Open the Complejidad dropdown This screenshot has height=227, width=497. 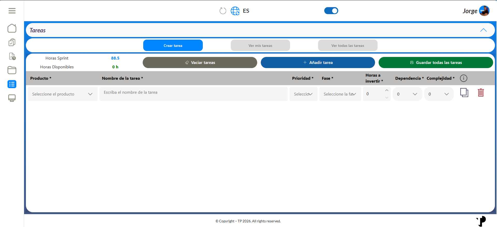point(439,94)
